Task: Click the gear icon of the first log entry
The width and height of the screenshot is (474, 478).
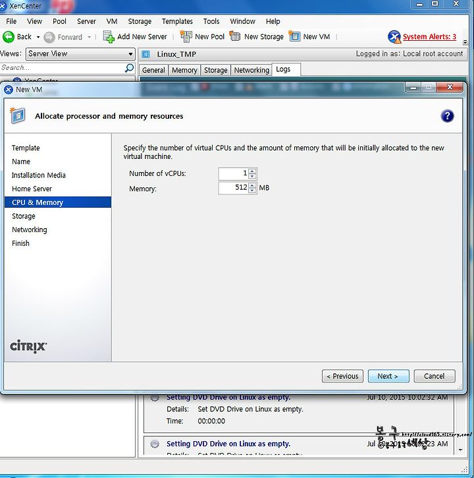Action: point(155,398)
